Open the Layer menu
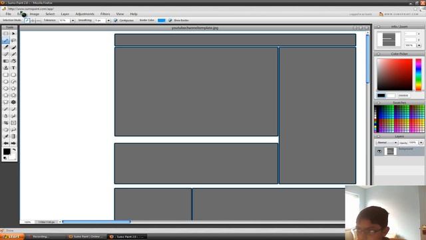This screenshot has height=240, width=426. tap(65, 14)
